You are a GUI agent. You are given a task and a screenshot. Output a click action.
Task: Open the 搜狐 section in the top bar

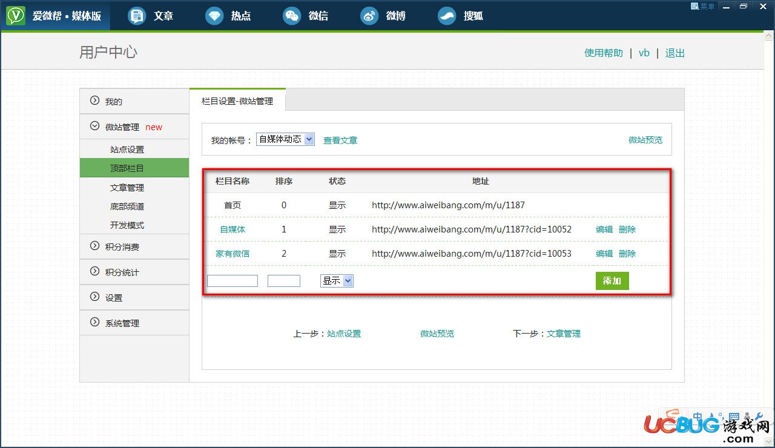click(x=461, y=16)
